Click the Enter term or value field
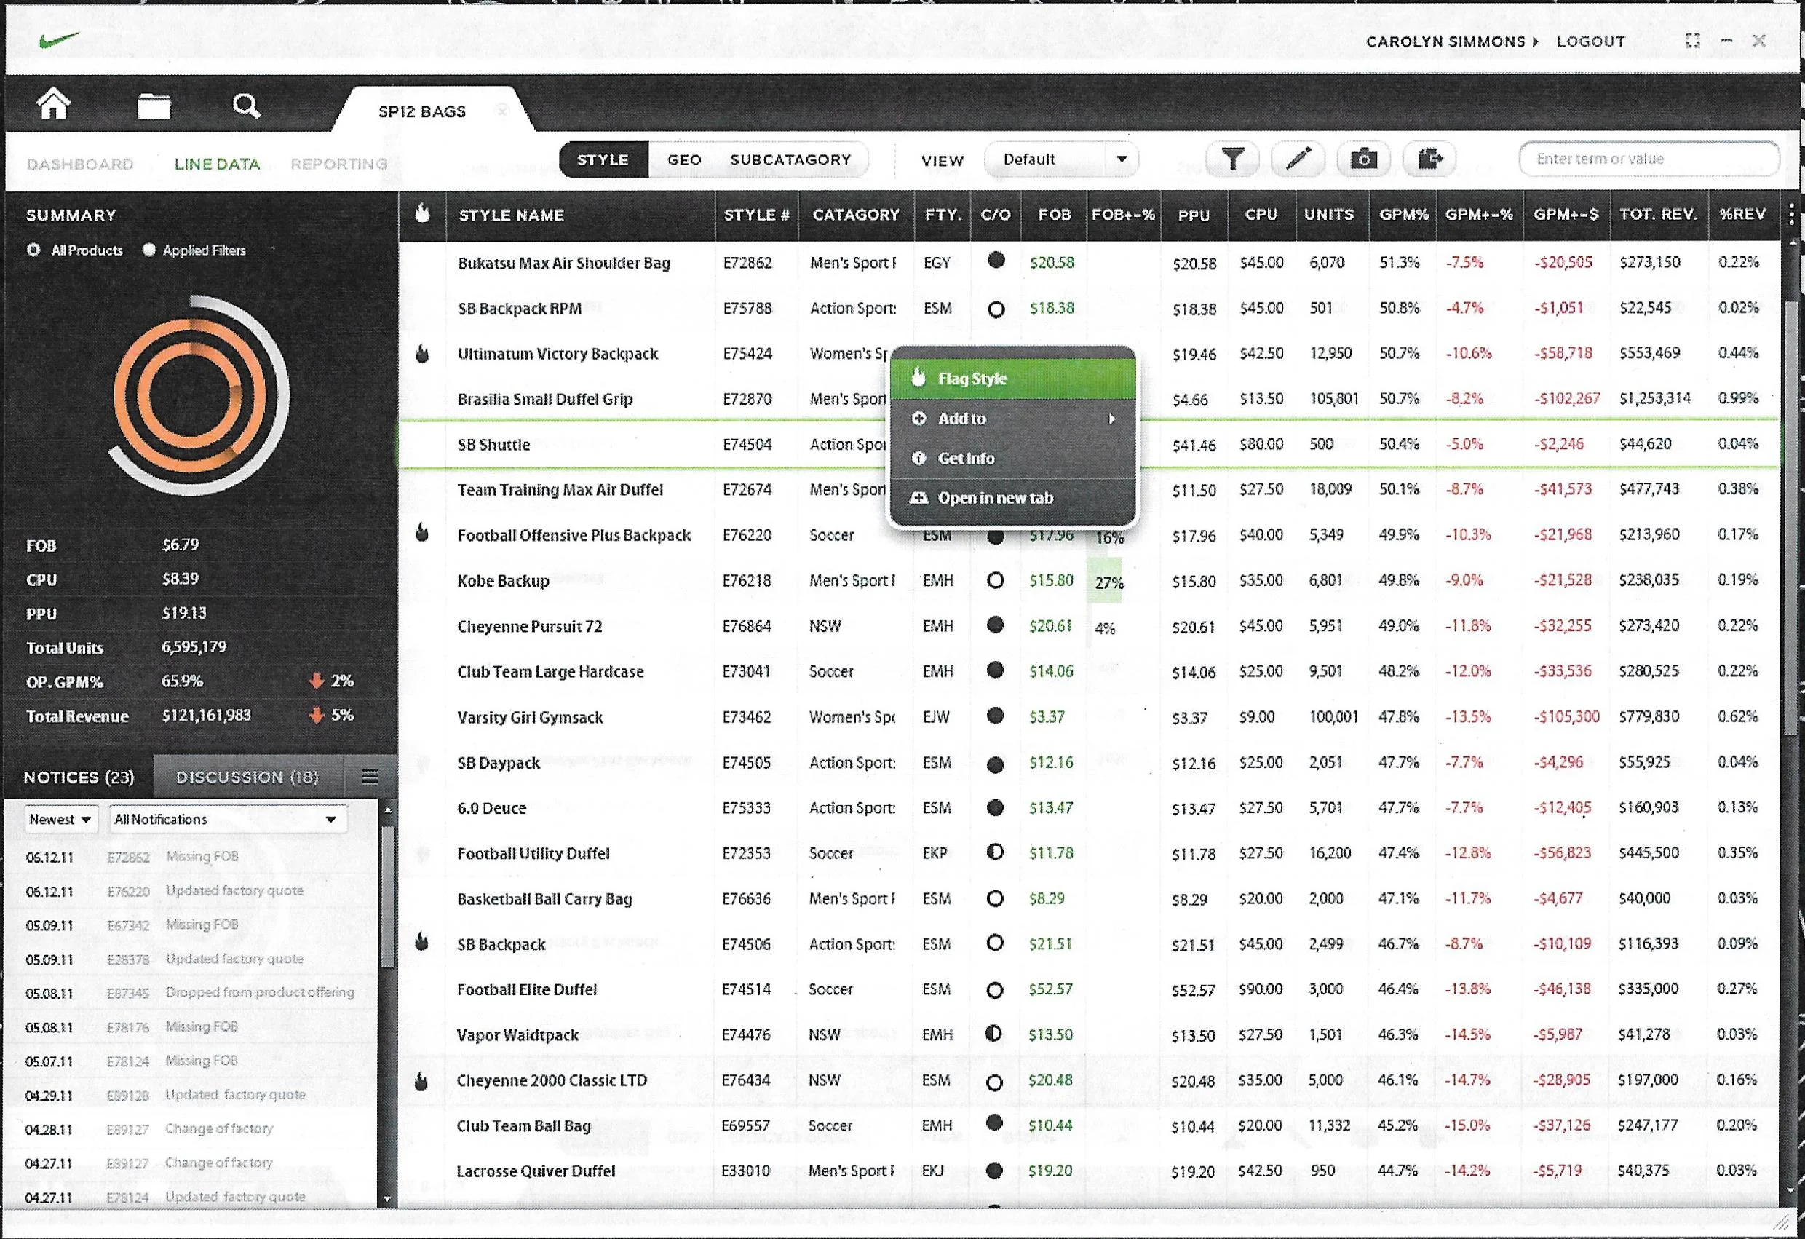 (x=1647, y=159)
